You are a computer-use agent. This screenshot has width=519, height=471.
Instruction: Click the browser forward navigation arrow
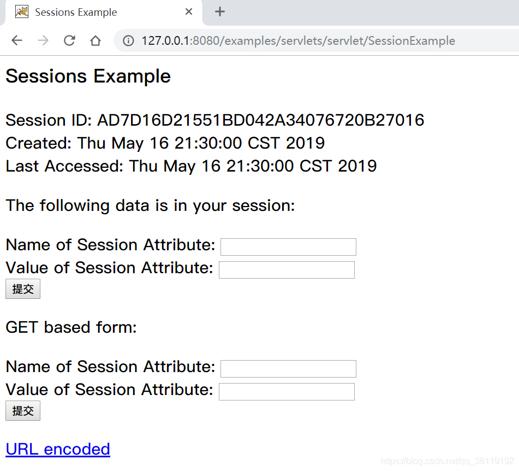pos(43,40)
